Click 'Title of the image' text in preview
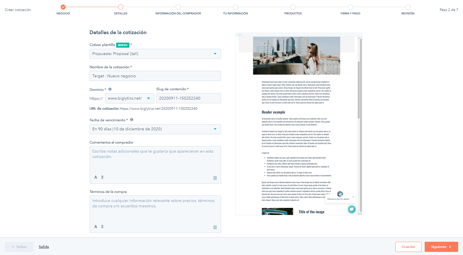463x255 pixels. tap(312, 212)
